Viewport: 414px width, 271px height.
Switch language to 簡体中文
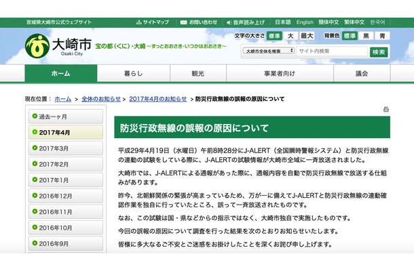[x=328, y=22]
